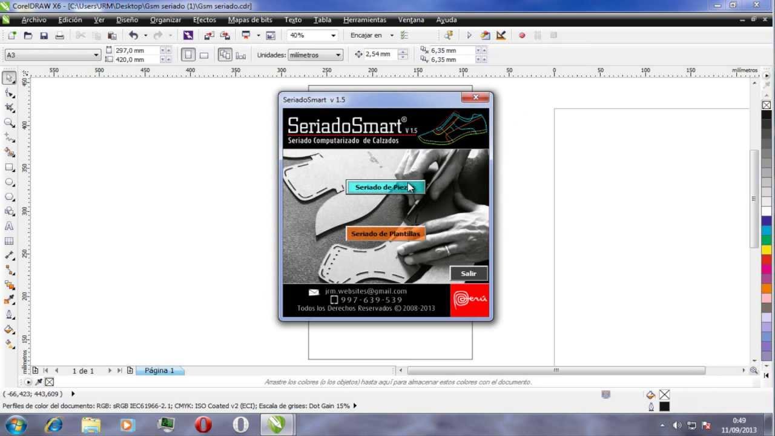This screenshot has width=775, height=436.
Task: Close the SeriadoSmart dialog
Action: pos(475,97)
